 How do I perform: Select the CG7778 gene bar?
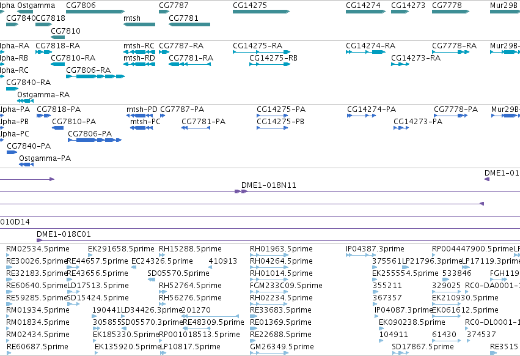[451, 12]
